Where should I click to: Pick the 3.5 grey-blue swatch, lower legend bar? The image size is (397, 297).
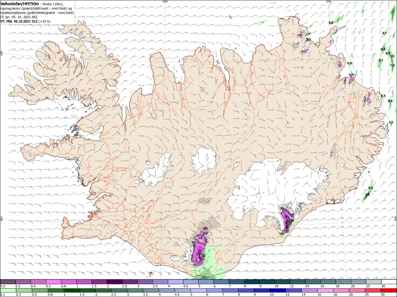pos(151,291)
